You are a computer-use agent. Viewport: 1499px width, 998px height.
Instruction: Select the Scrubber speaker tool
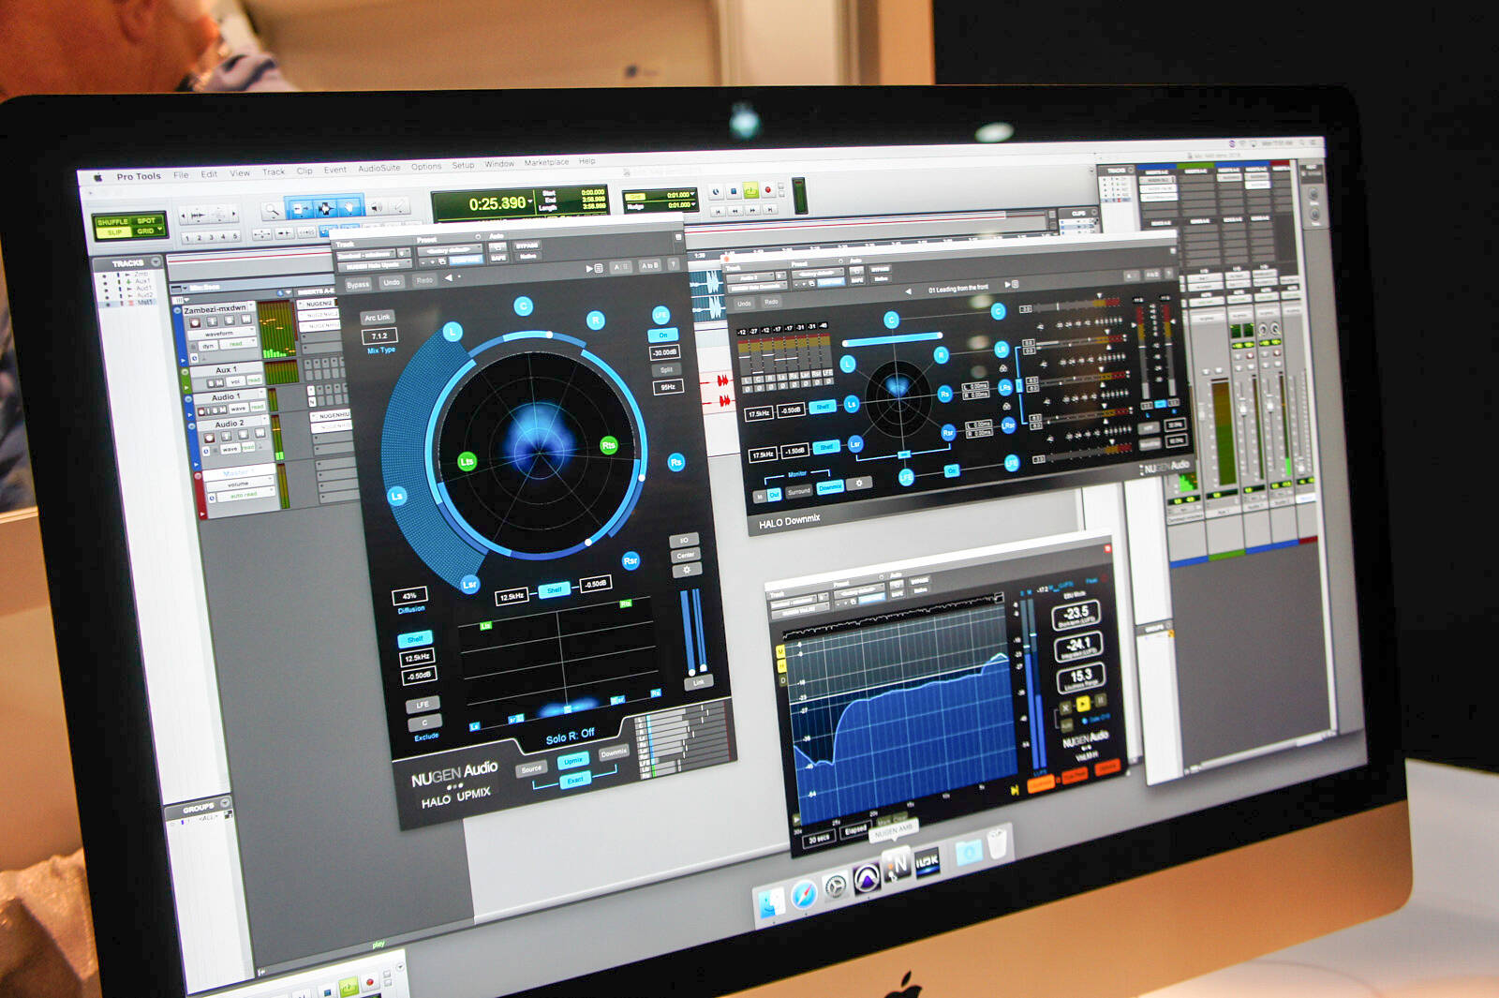coord(376,207)
